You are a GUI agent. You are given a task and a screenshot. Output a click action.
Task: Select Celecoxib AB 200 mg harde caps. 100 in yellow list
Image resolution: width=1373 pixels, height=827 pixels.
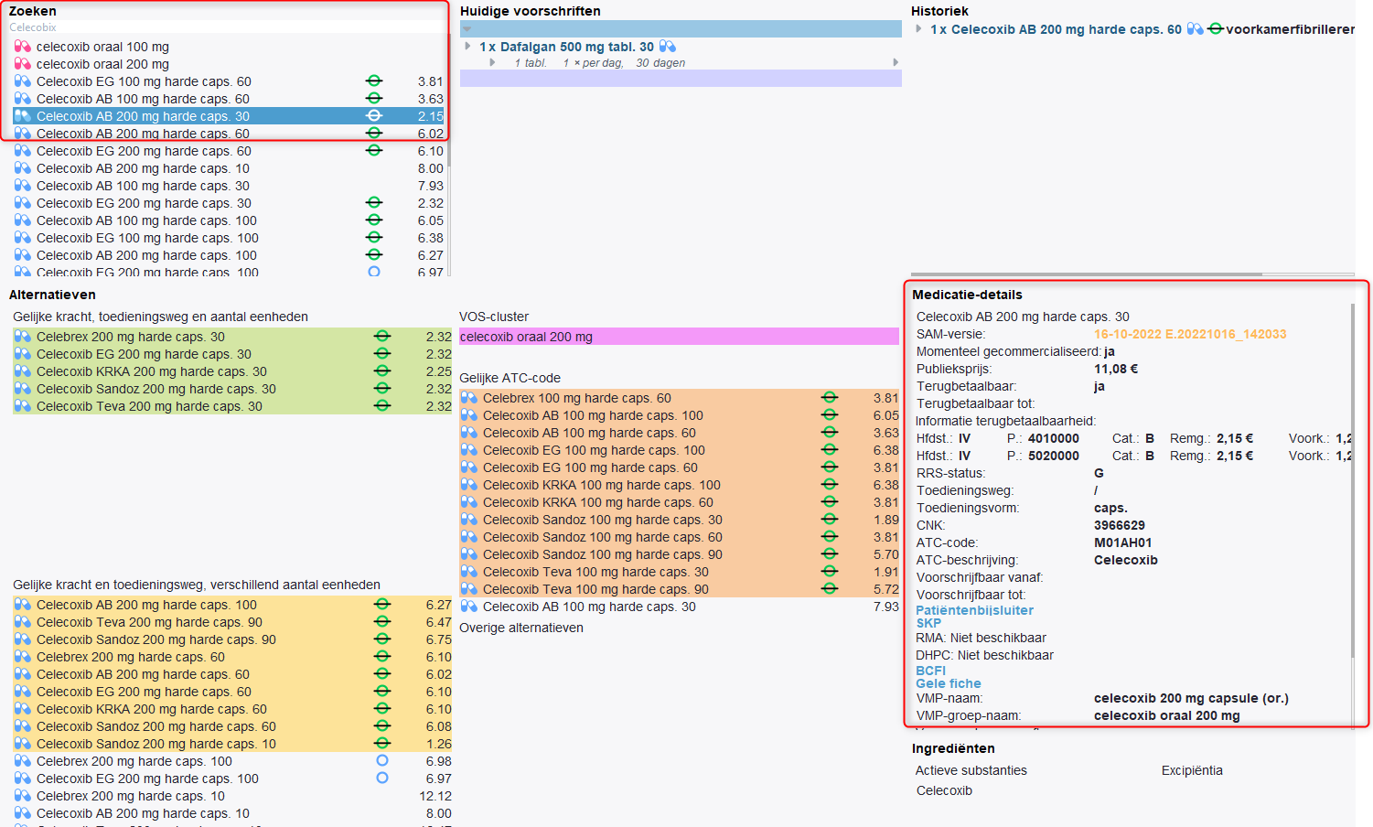tap(232, 605)
